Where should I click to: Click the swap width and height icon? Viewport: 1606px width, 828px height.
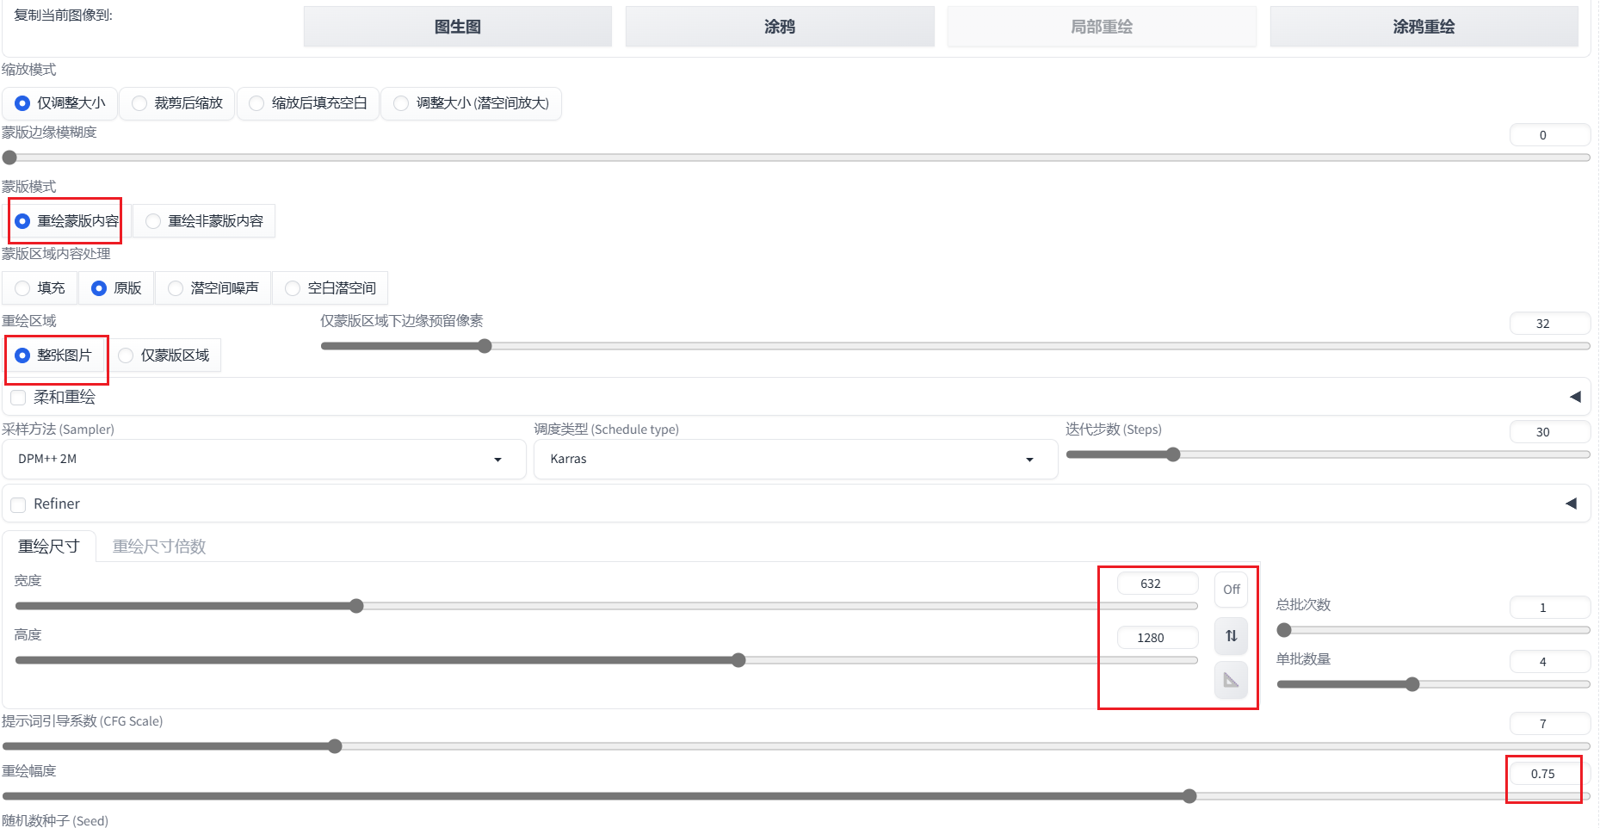(x=1231, y=636)
